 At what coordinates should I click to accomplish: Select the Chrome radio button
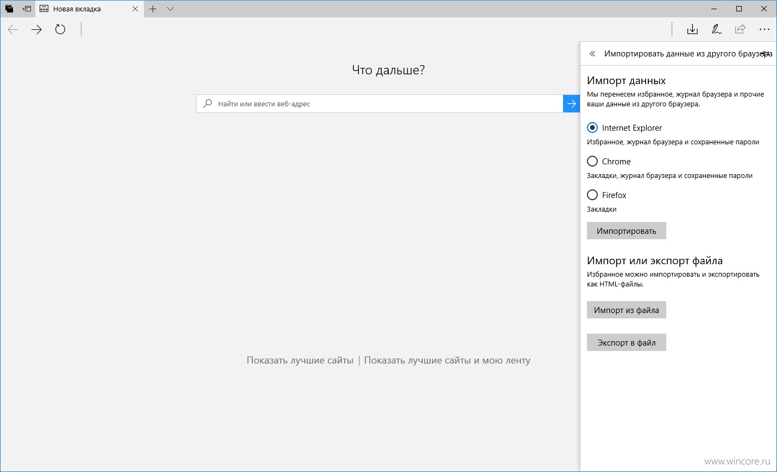592,161
